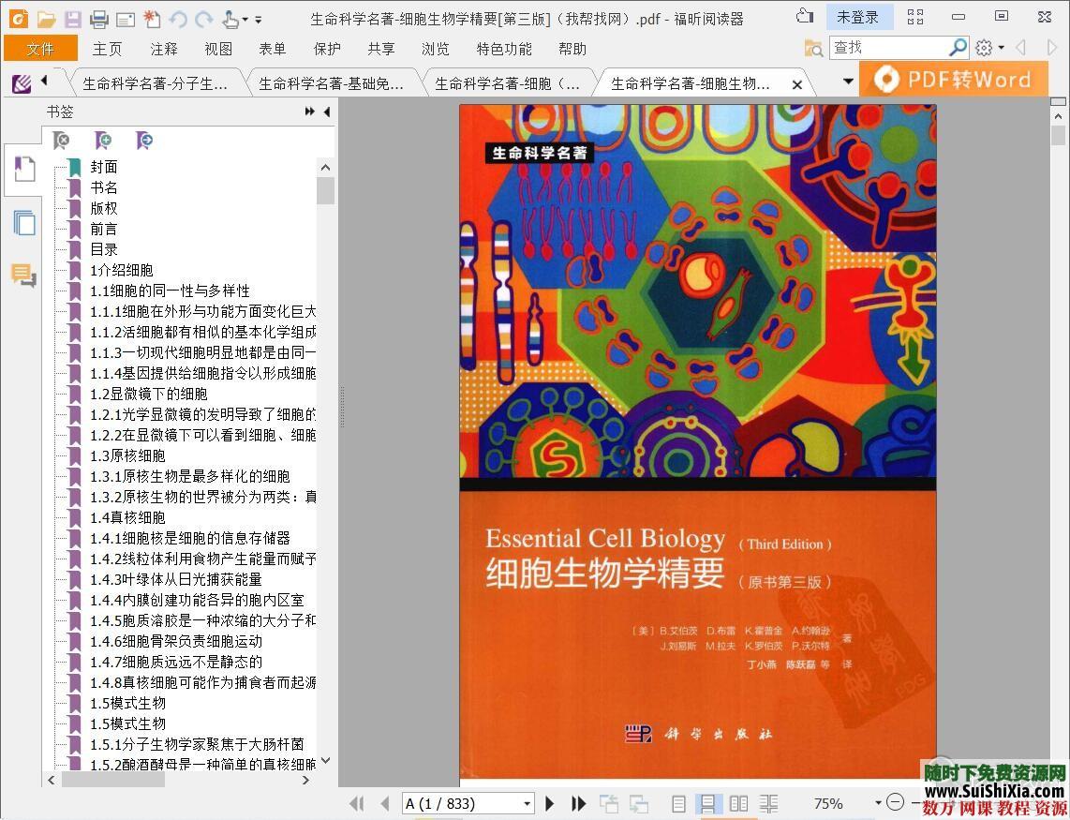Image resolution: width=1070 pixels, height=820 pixels.
Task: Delete the selected bookmark
Action: click(61, 141)
